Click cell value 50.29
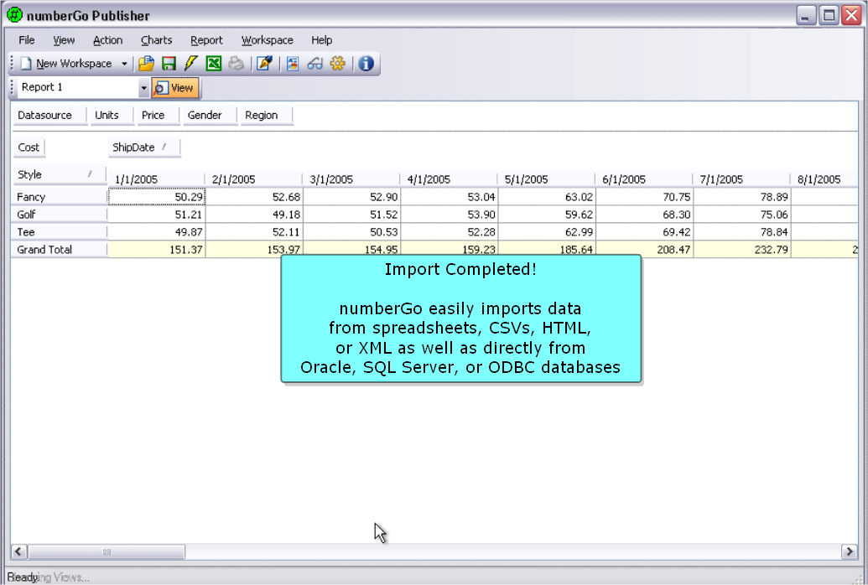Viewport: 868px width, 585px height. coord(157,197)
